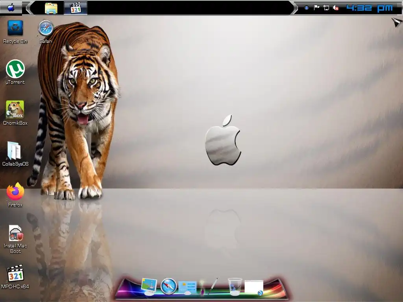This screenshot has height=302, width=403.
Task: Select the "Install Mac Boot" label text
Action: [x=15, y=249]
